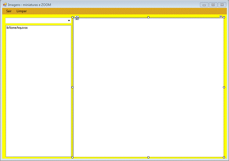Close the Imagens form window

[222, 5]
